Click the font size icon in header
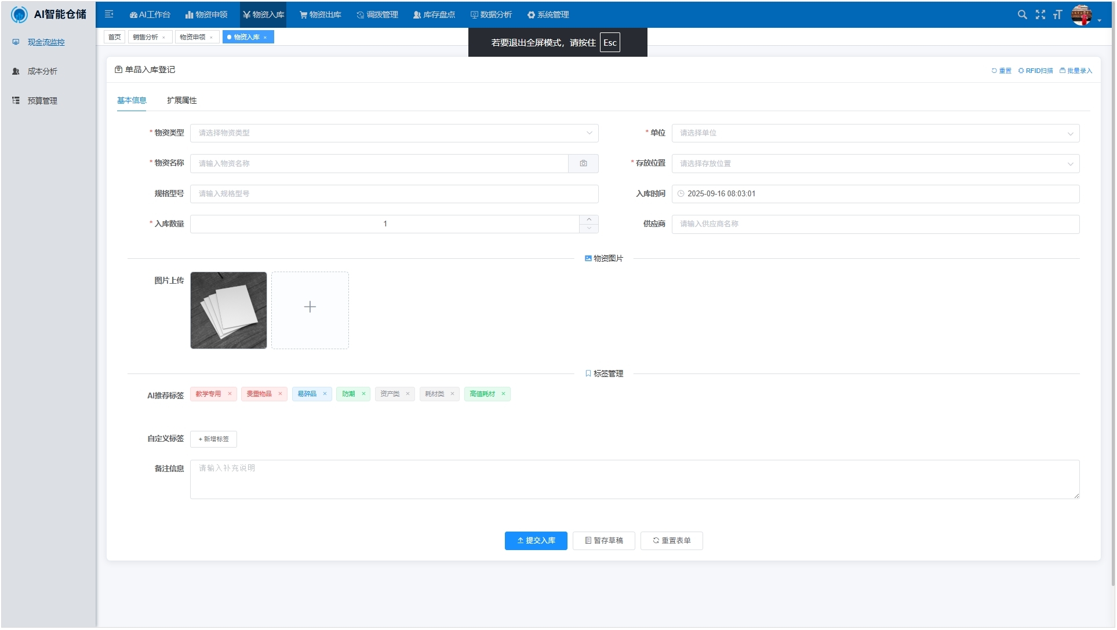Viewport: 1117px width, 630px height. (x=1057, y=14)
